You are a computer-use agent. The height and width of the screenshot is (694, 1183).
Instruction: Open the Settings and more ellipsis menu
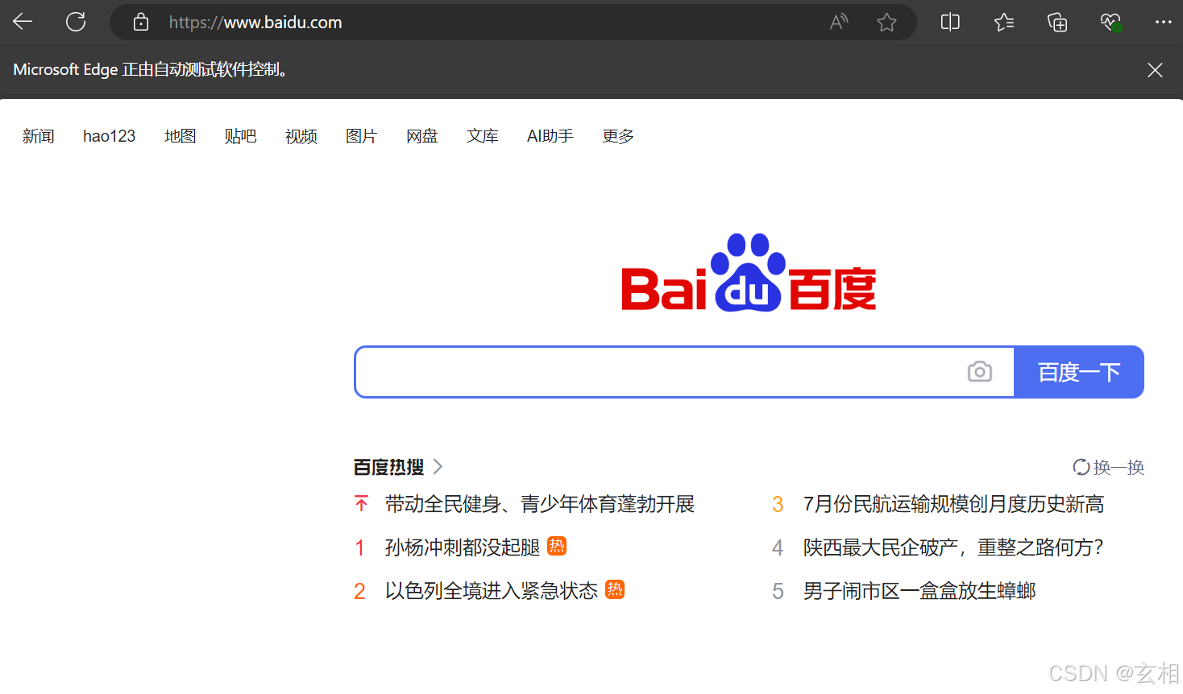click(1163, 22)
